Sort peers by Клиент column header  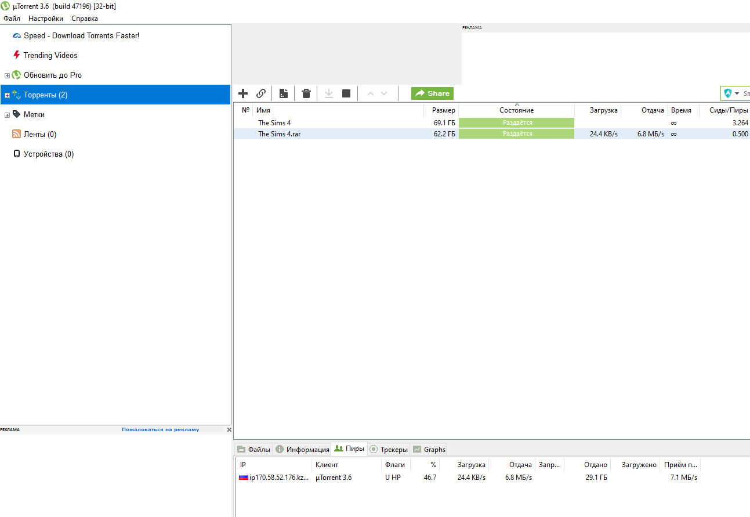click(x=347, y=465)
